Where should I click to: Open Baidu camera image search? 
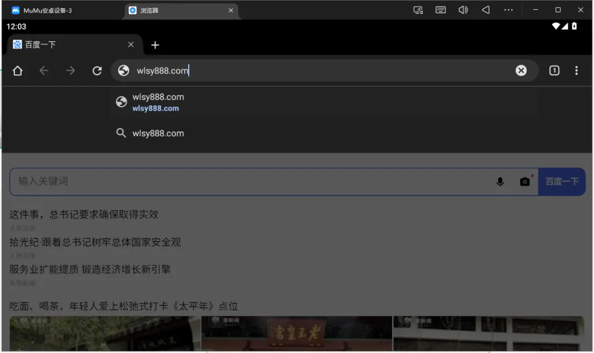(525, 181)
